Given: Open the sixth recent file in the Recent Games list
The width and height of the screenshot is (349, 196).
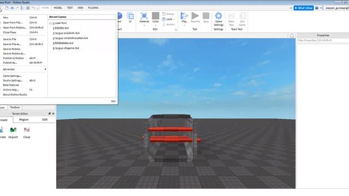Looking at the screenshot, I should click(66, 48).
